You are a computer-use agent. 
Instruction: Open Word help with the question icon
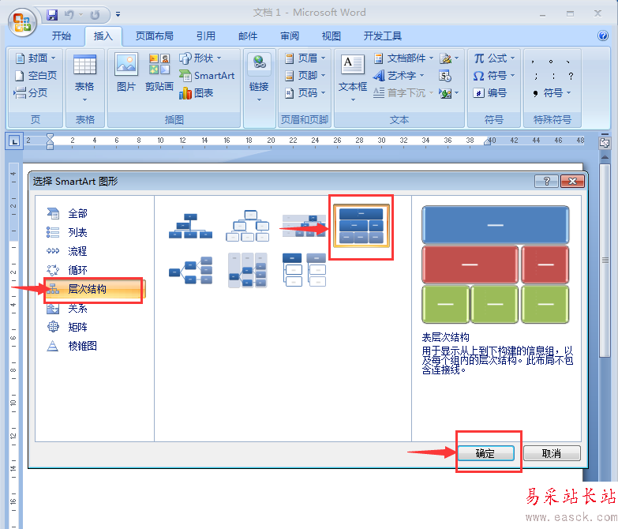(x=603, y=36)
